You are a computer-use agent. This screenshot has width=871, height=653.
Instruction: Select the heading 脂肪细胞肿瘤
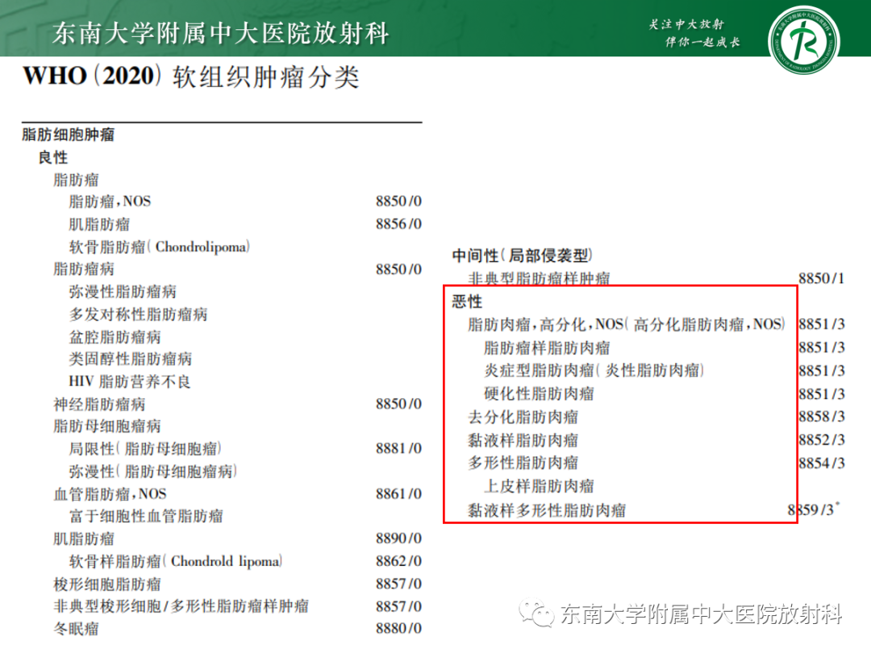pyautogui.click(x=69, y=135)
